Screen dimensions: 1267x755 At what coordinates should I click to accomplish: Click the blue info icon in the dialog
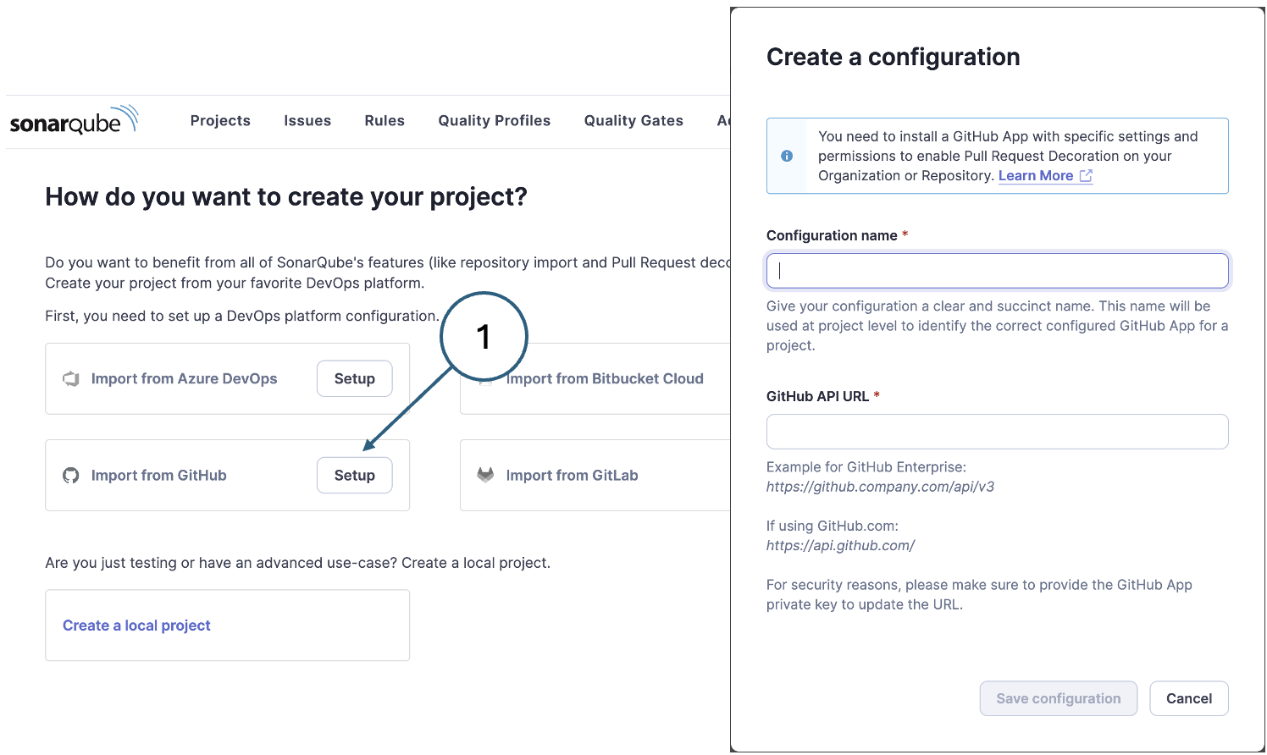pos(787,156)
